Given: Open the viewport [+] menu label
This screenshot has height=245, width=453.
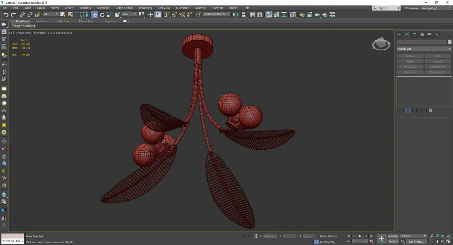Looking at the screenshot, I should click(x=11, y=33).
